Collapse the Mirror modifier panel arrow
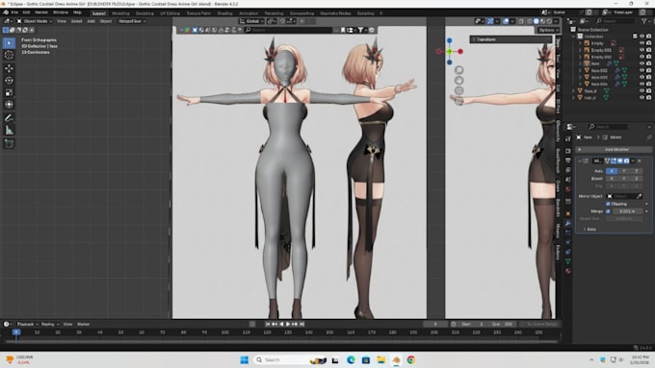This screenshot has width=655, height=368. (x=580, y=160)
